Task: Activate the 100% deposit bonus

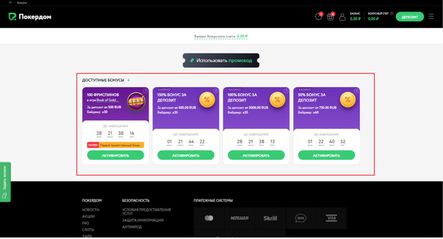Action: [256, 155]
